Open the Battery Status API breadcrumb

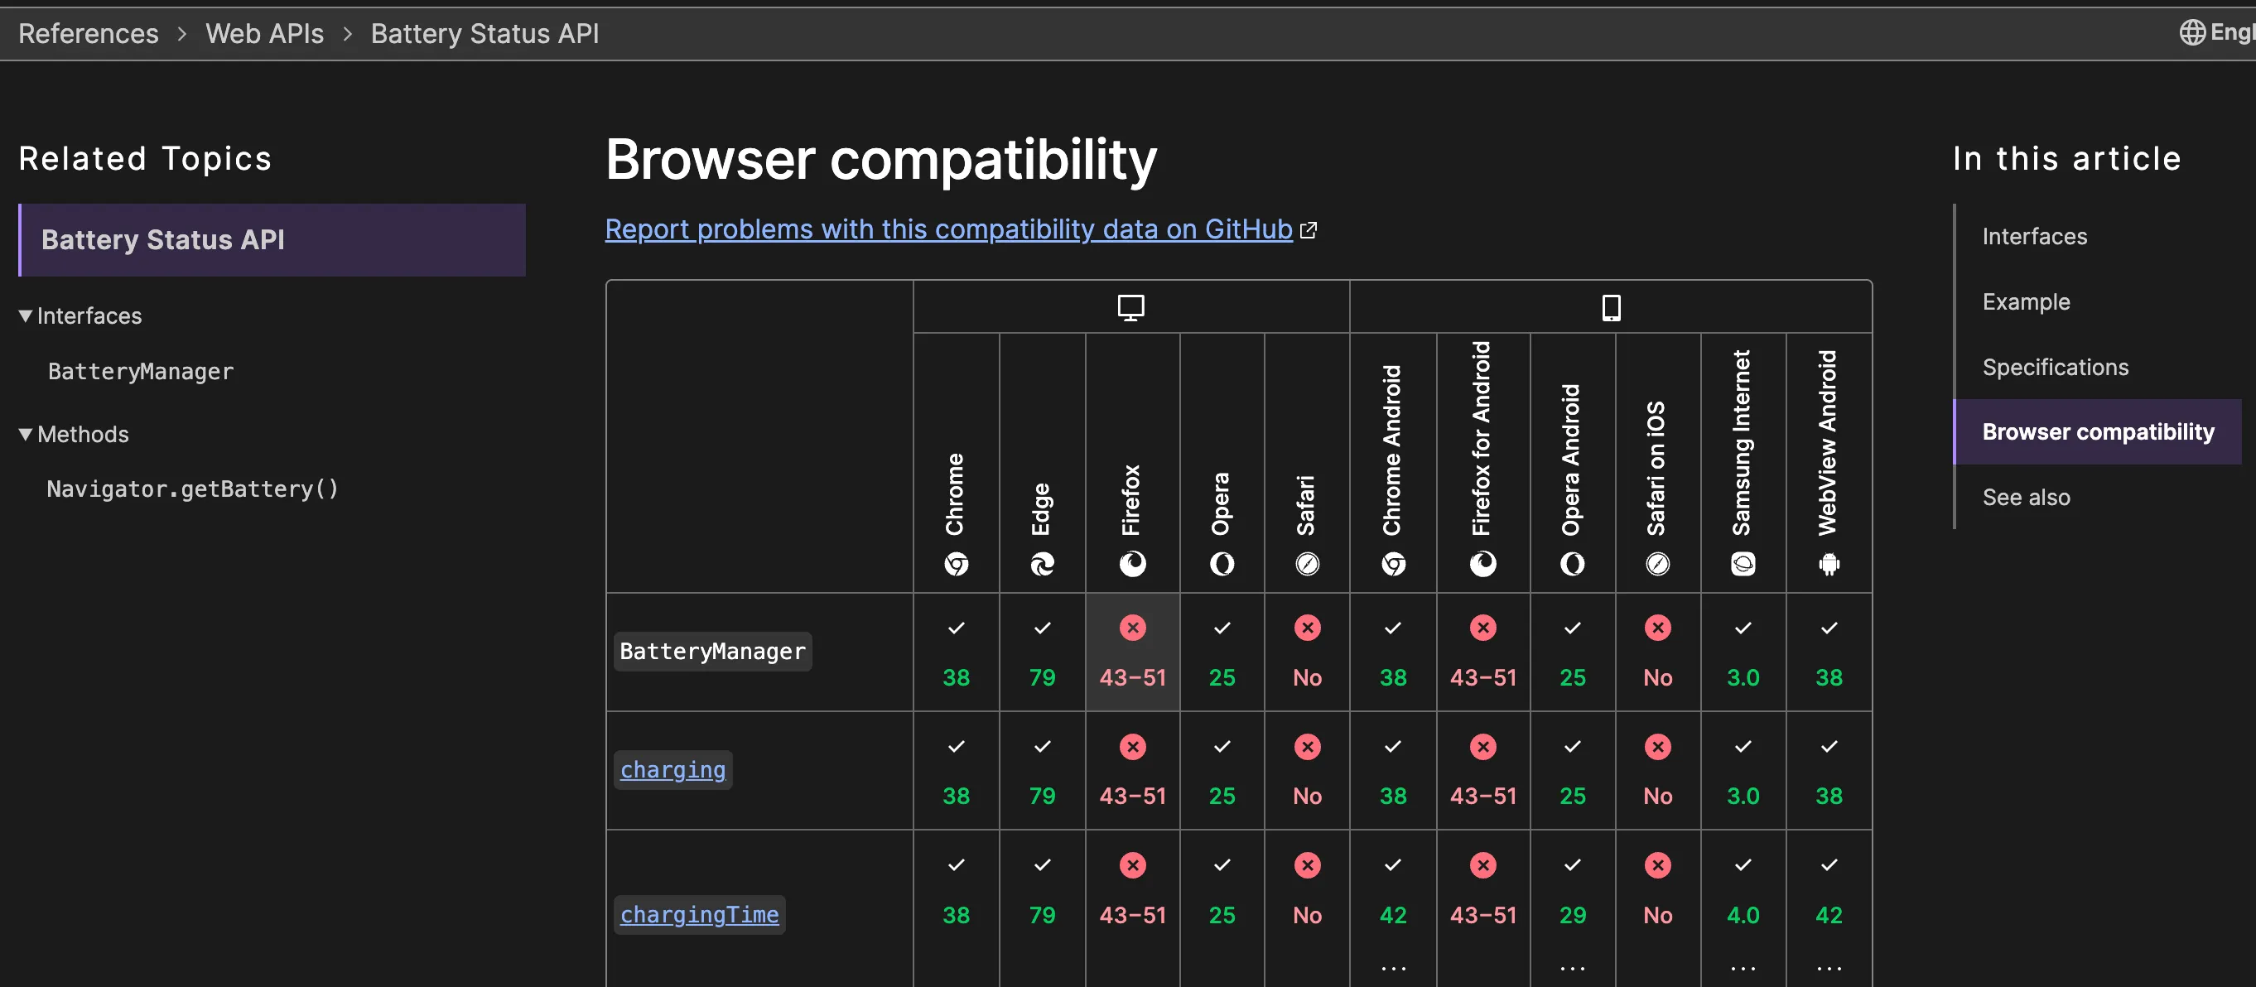pos(484,33)
